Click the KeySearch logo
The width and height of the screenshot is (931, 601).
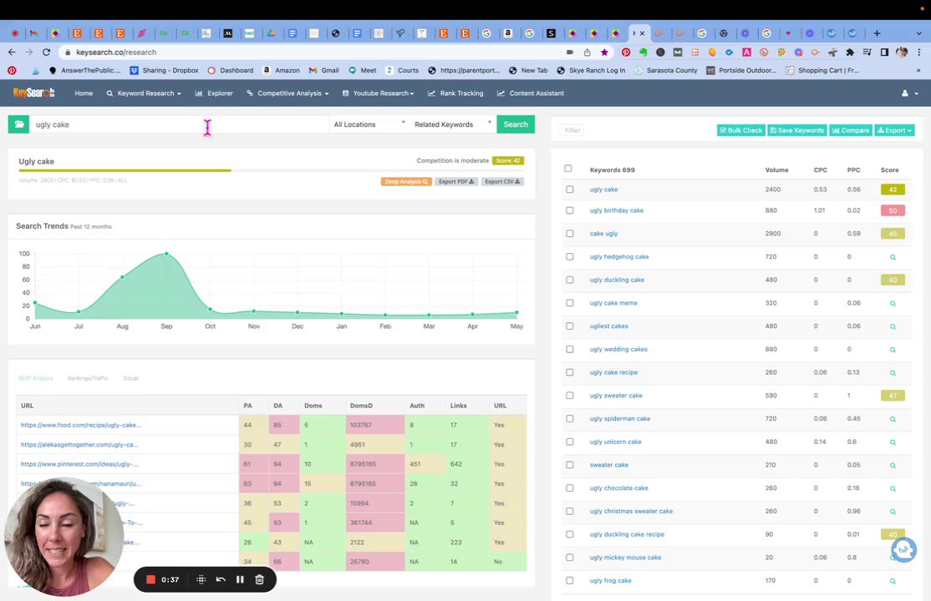click(x=33, y=93)
